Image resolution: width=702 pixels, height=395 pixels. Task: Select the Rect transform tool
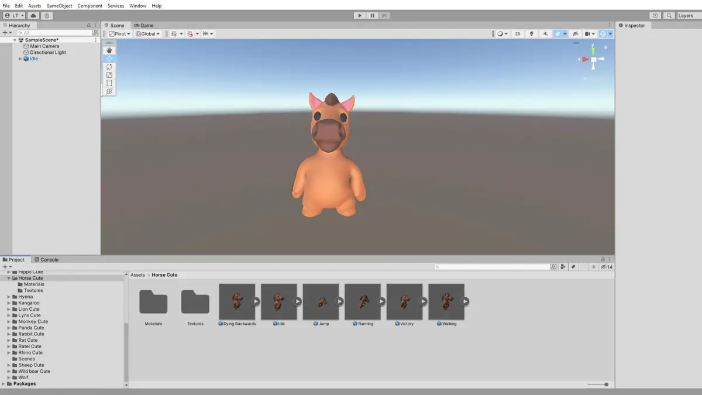[109, 83]
